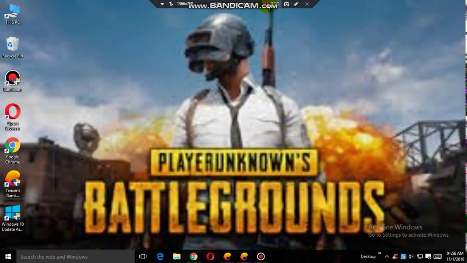
Task: Open Opera from the taskbar
Action: pos(210,256)
